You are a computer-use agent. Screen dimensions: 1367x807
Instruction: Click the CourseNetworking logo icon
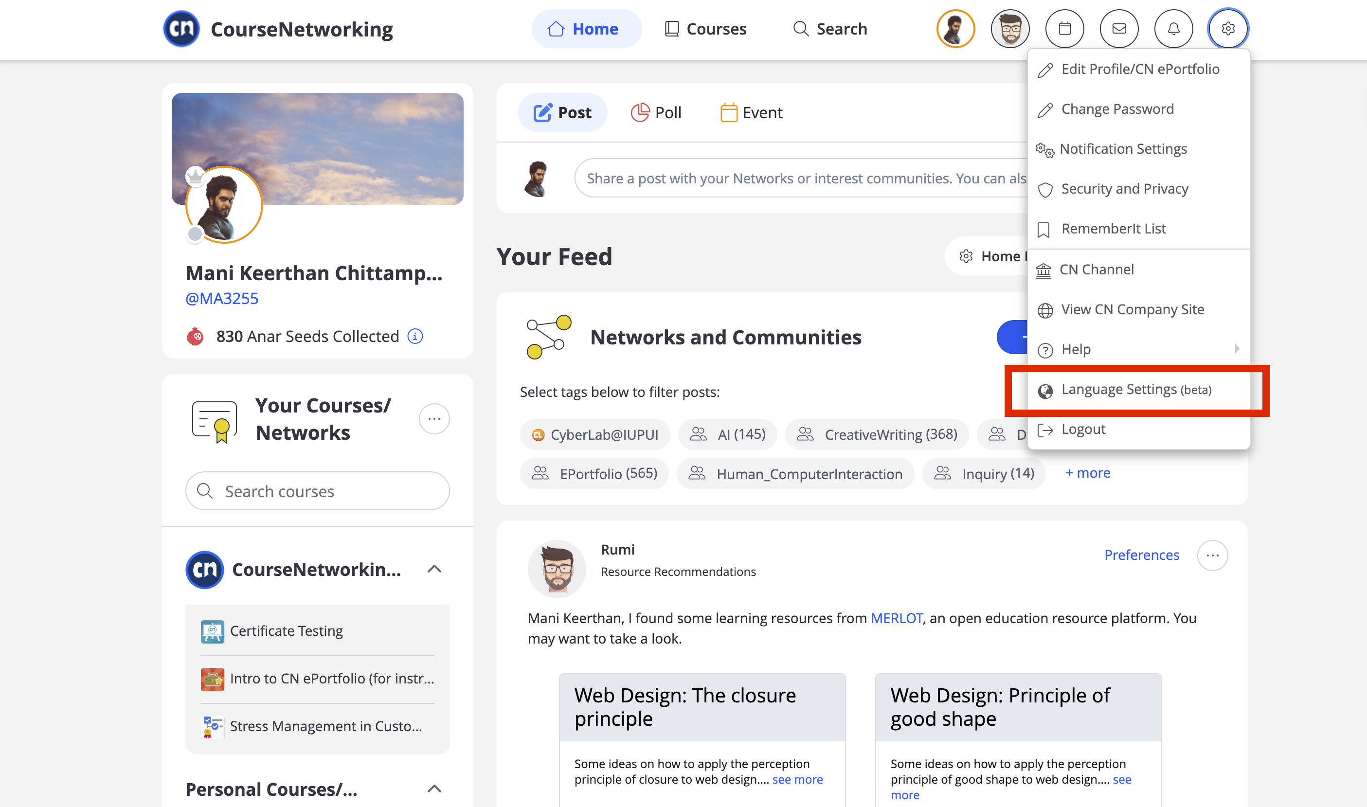[x=181, y=29]
